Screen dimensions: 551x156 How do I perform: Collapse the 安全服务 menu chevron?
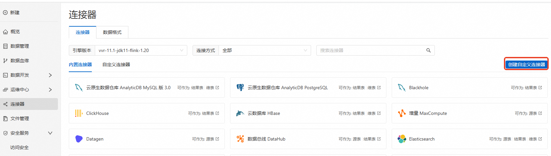point(50,133)
